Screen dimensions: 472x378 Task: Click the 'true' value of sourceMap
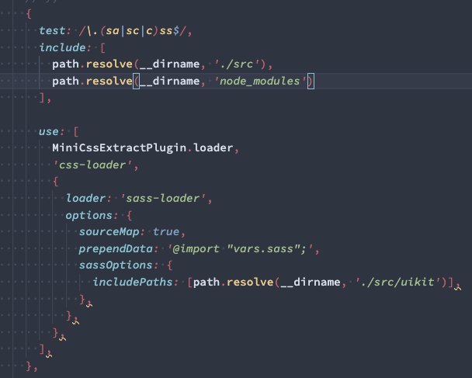coord(166,232)
